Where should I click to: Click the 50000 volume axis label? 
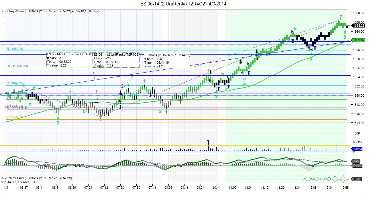[358, 142]
